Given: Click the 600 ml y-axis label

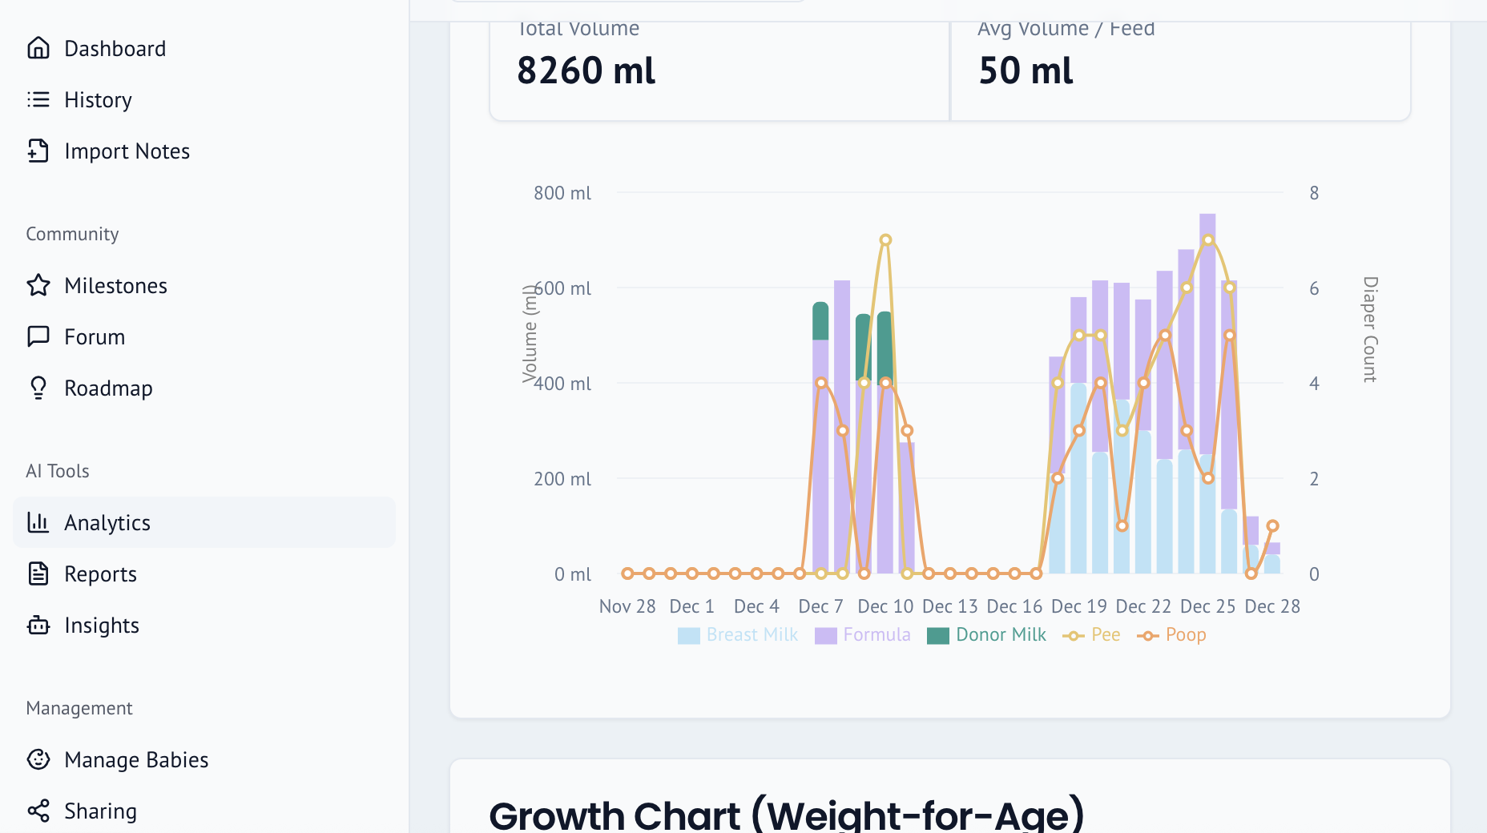Looking at the screenshot, I should click(562, 288).
